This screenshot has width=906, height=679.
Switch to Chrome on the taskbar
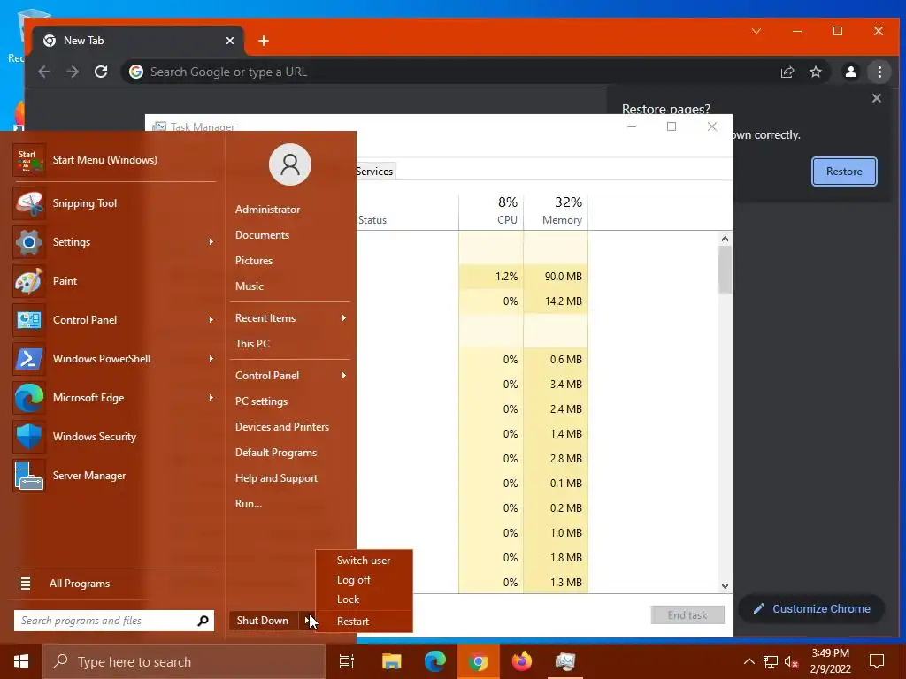[x=479, y=661]
